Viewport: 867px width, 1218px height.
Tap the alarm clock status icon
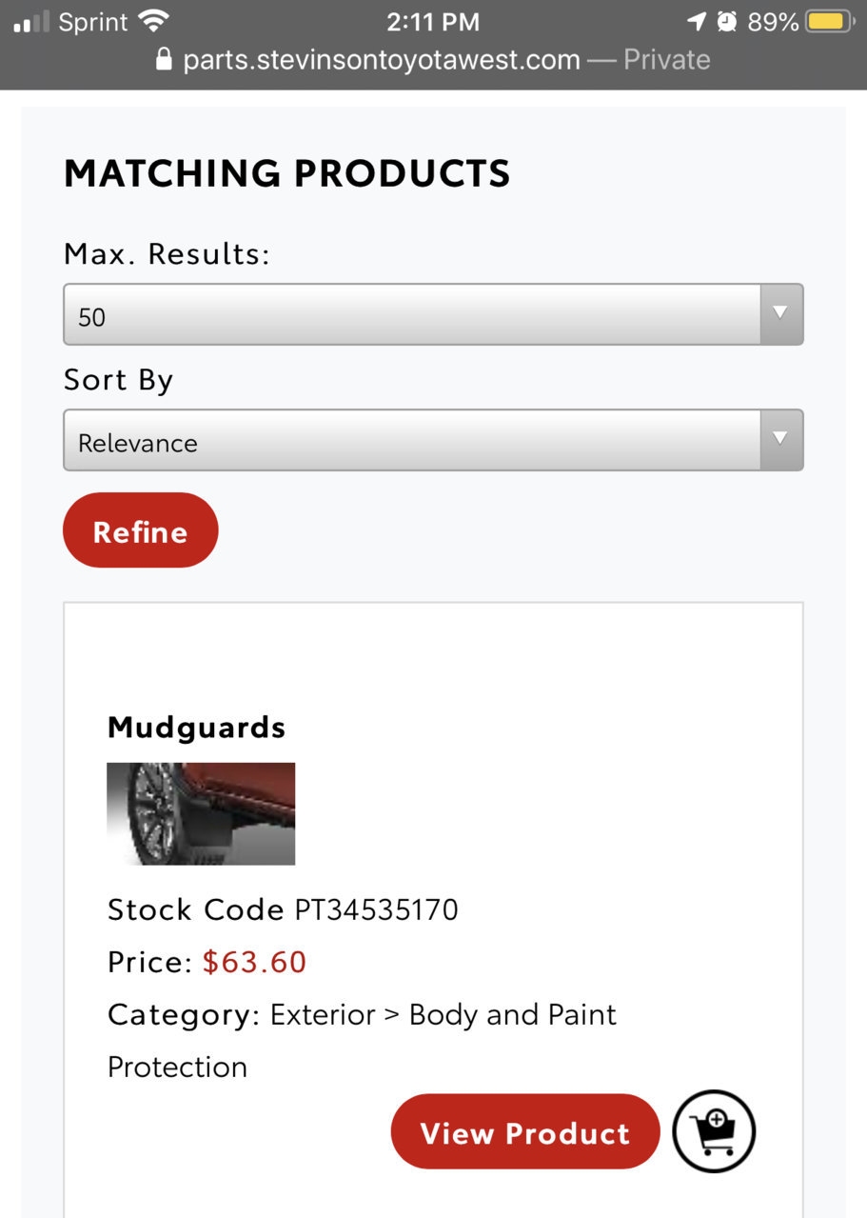coord(726,21)
